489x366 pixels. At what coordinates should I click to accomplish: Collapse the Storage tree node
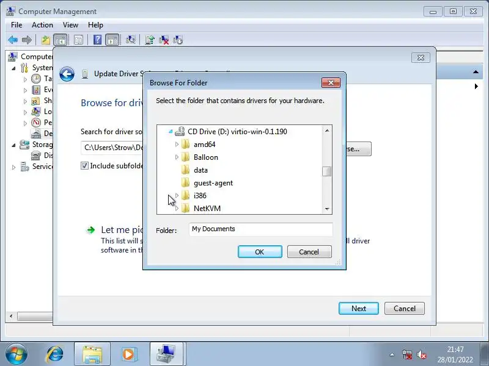coord(13,145)
